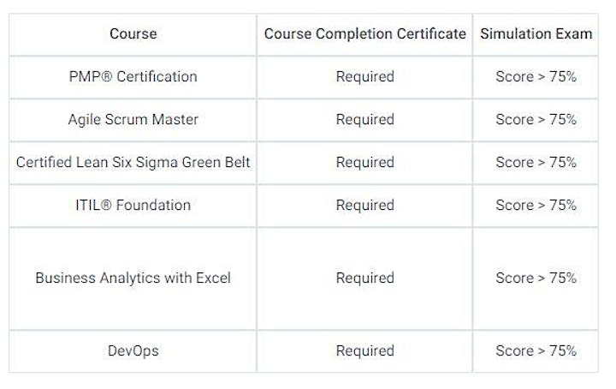The width and height of the screenshot is (616, 389).
Task: Click Score > 75% in the DevOps row
Action: 536,350
